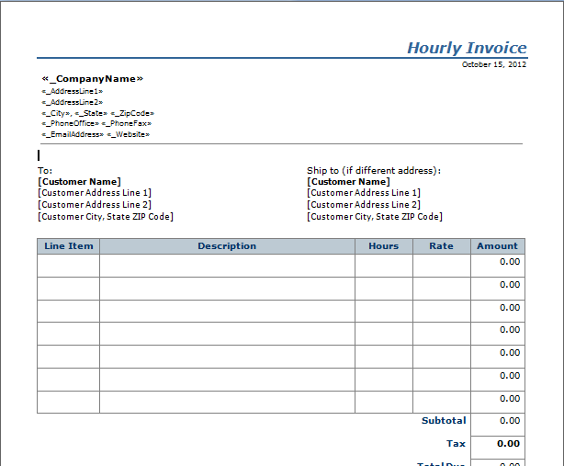Click the «_Website» merge field
The image size is (564, 466).
point(128,134)
